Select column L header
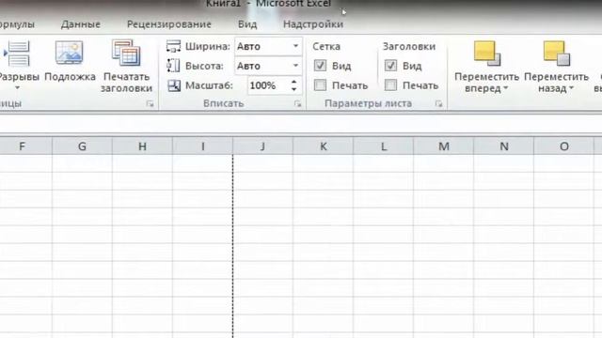The height and width of the screenshot is (338, 602). click(x=384, y=146)
